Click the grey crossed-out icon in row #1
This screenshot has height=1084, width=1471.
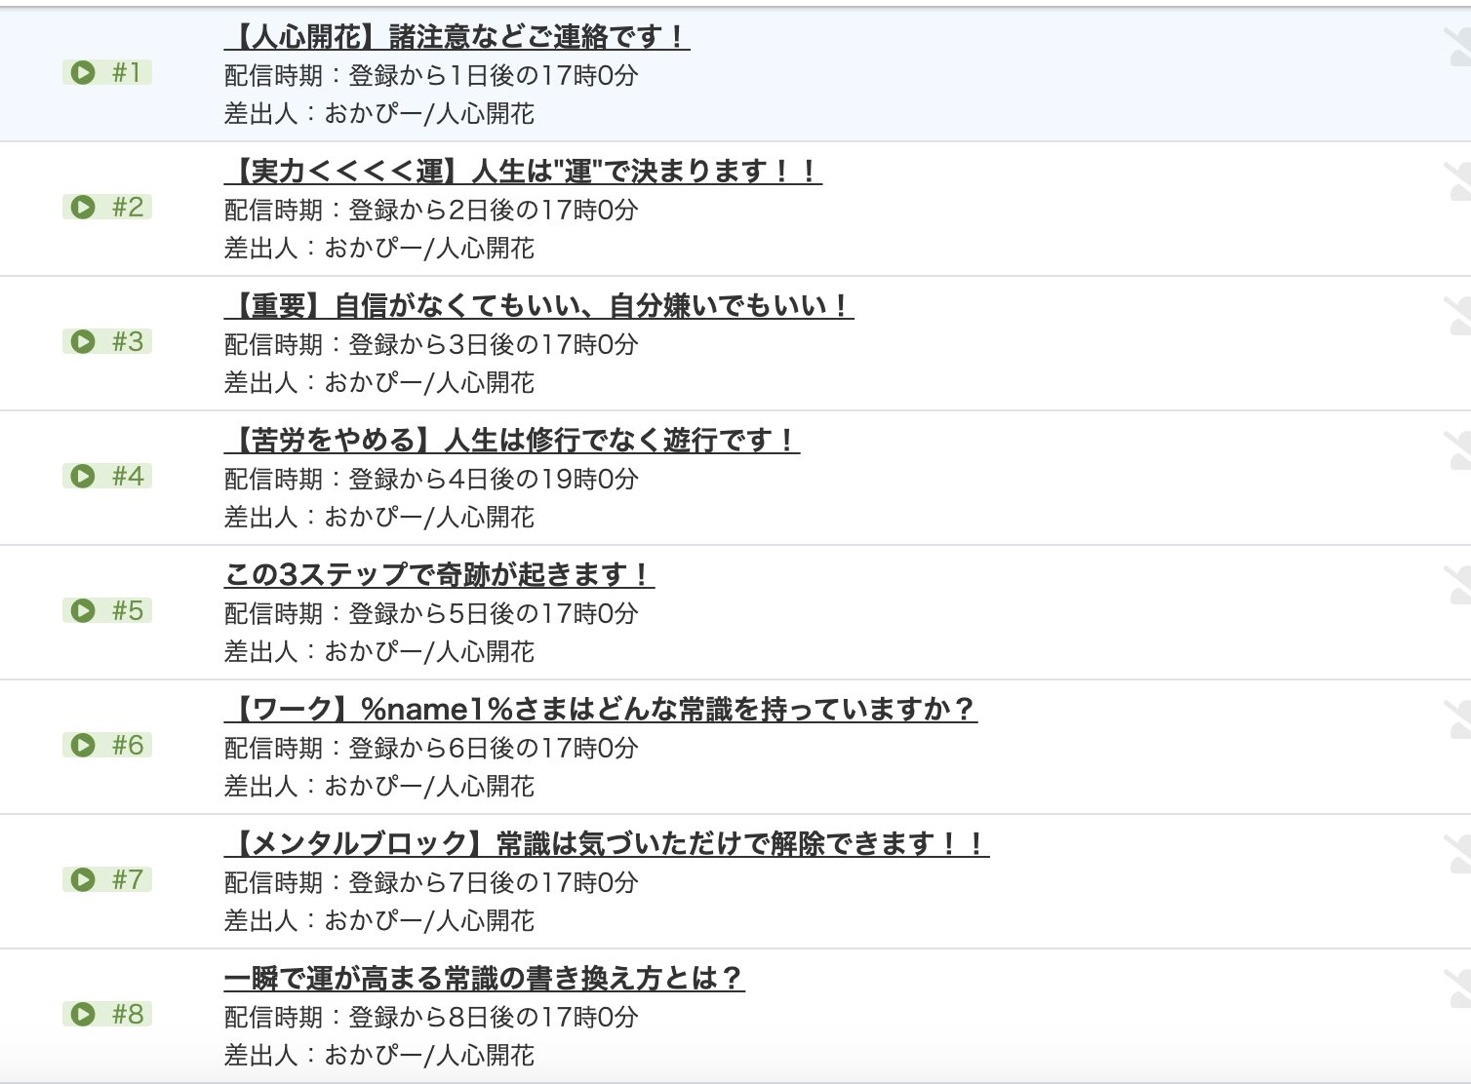(1457, 48)
